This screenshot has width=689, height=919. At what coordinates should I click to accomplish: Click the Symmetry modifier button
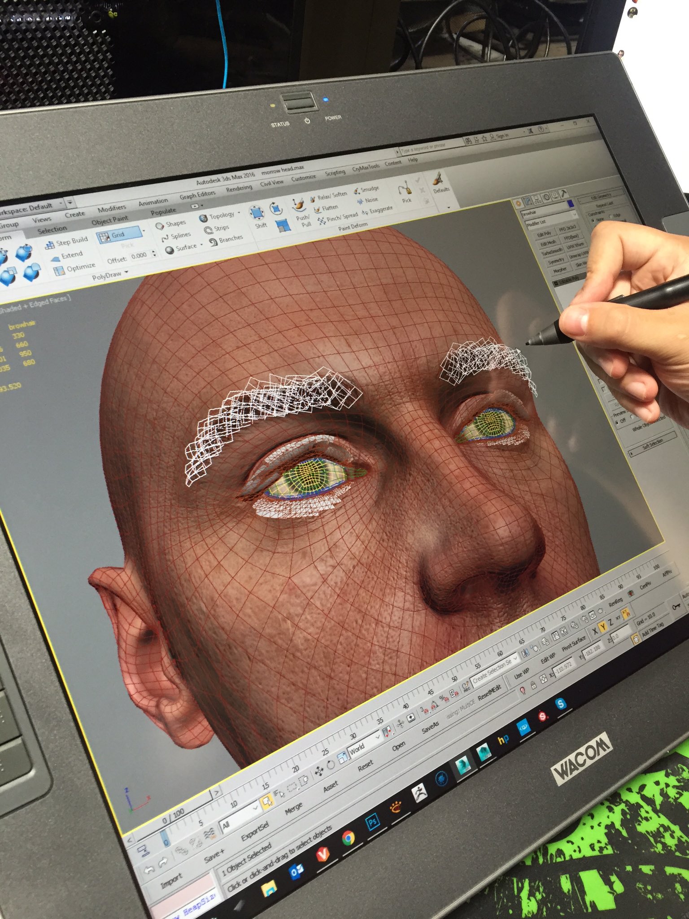(556, 261)
